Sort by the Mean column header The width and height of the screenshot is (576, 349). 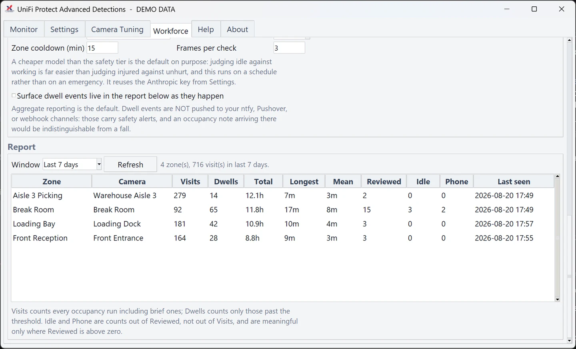tap(343, 182)
